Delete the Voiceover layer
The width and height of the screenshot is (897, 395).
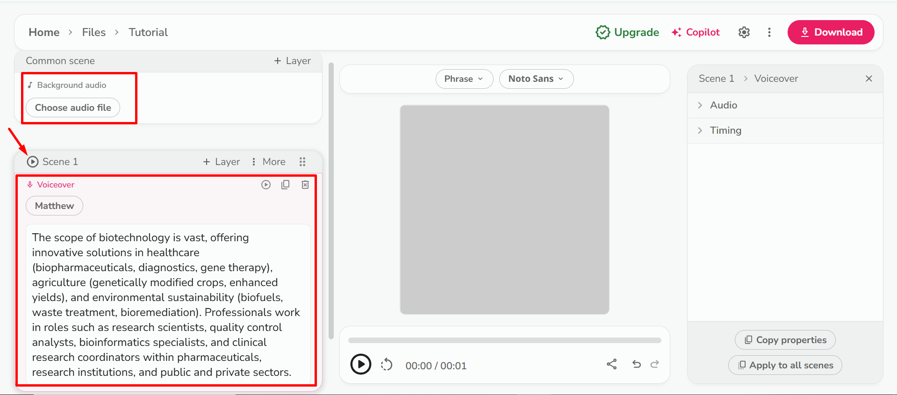305,185
